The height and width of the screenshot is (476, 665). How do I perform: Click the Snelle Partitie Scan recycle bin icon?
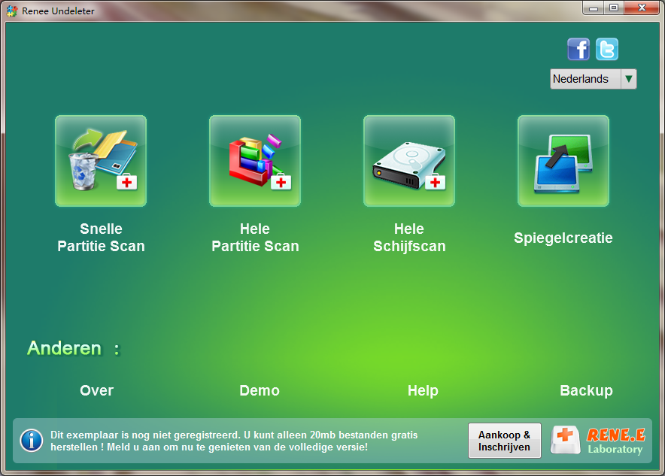click(101, 161)
